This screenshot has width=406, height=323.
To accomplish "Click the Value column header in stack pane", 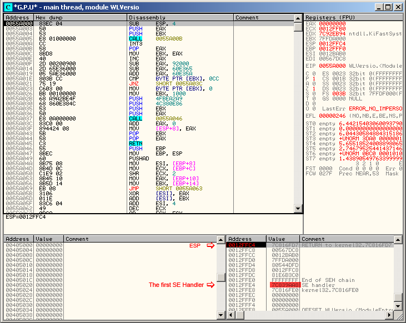I will coord(283,239).
